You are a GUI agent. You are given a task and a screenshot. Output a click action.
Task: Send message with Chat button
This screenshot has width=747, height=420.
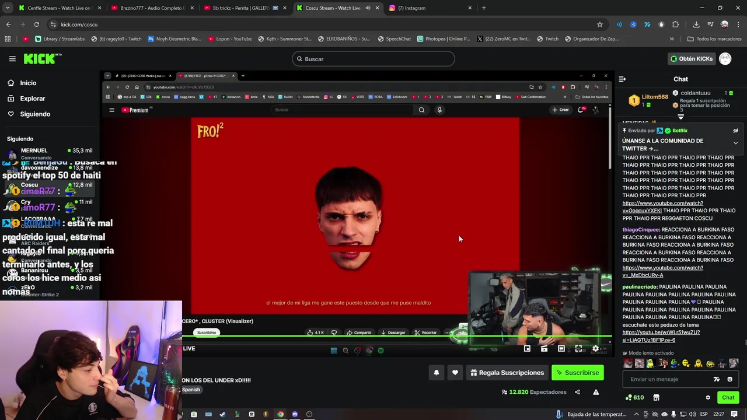728,397
